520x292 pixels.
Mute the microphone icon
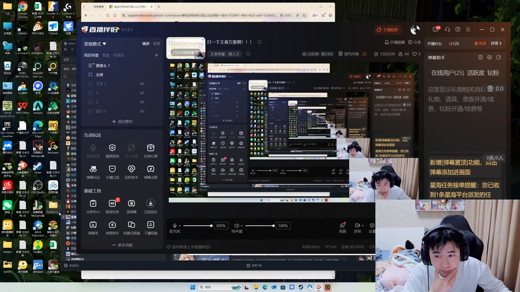click(174, 225)
